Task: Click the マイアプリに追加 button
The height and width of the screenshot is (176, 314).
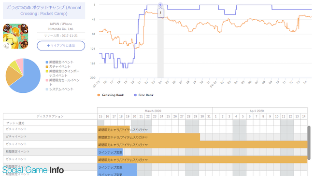Action: pos(61,46)
